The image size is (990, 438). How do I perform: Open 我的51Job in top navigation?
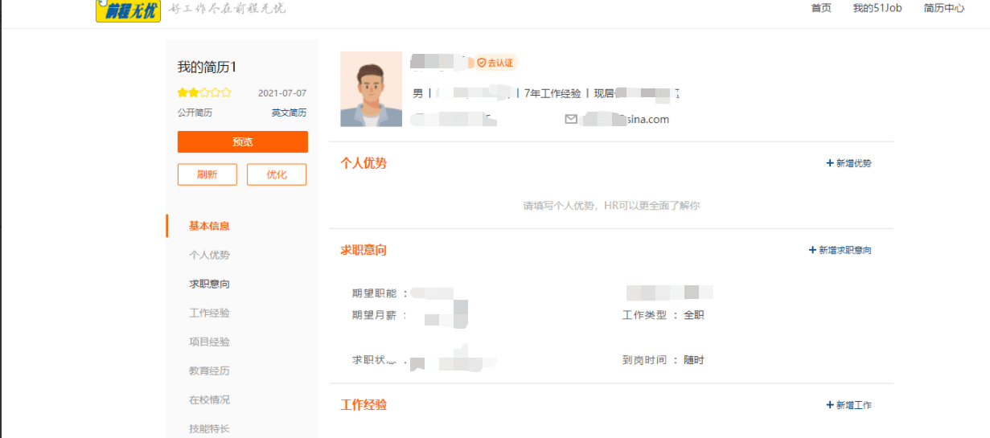(877, 8)
